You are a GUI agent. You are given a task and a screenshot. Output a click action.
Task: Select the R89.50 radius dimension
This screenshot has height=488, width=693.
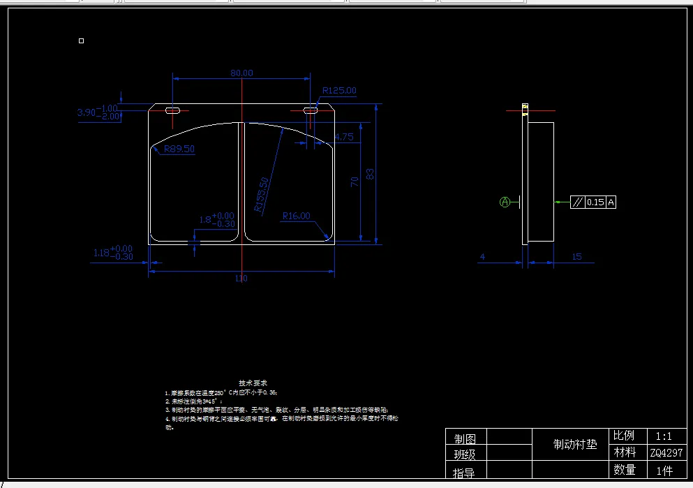pos(179,149)
